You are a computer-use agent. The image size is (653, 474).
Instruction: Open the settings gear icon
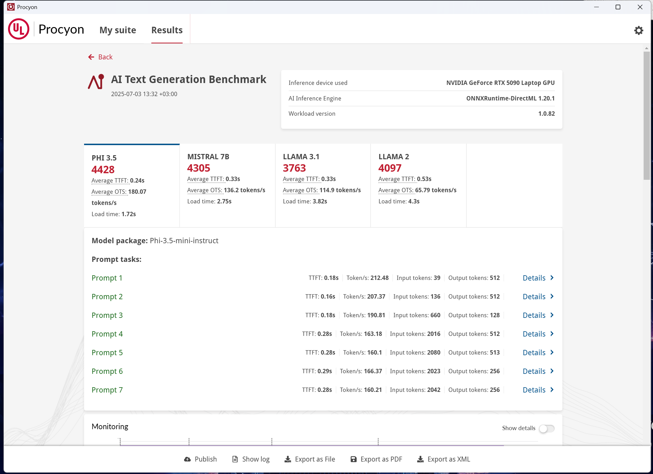(x=639, y=30)
